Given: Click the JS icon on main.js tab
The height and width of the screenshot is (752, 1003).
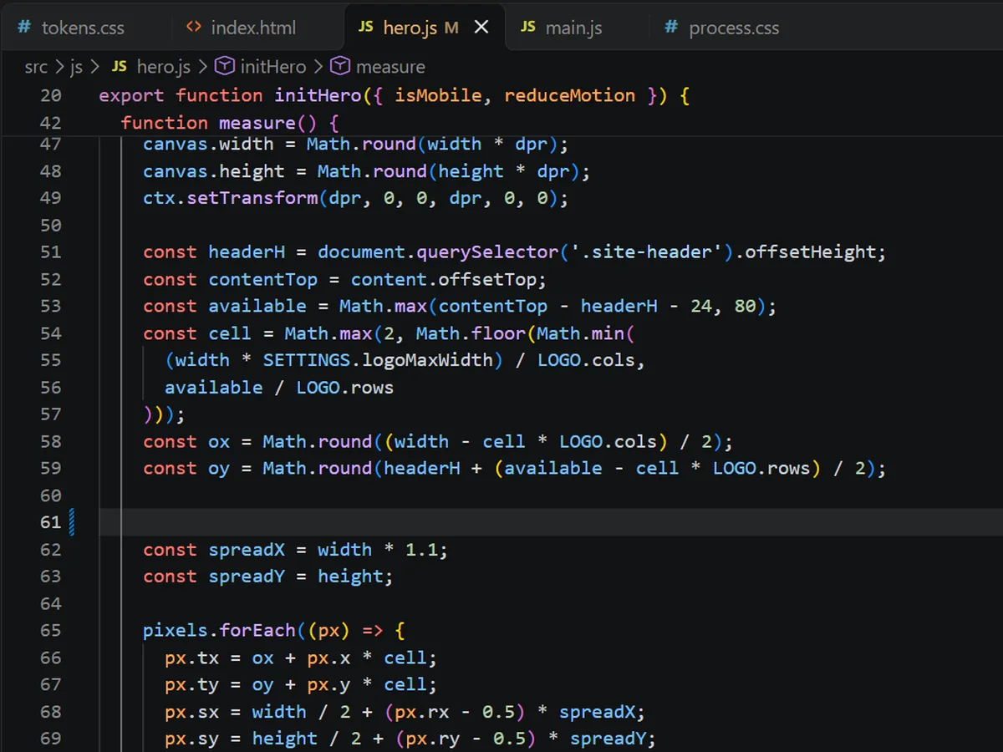Looking at the screenshot, I should click(x=527, y=27).
